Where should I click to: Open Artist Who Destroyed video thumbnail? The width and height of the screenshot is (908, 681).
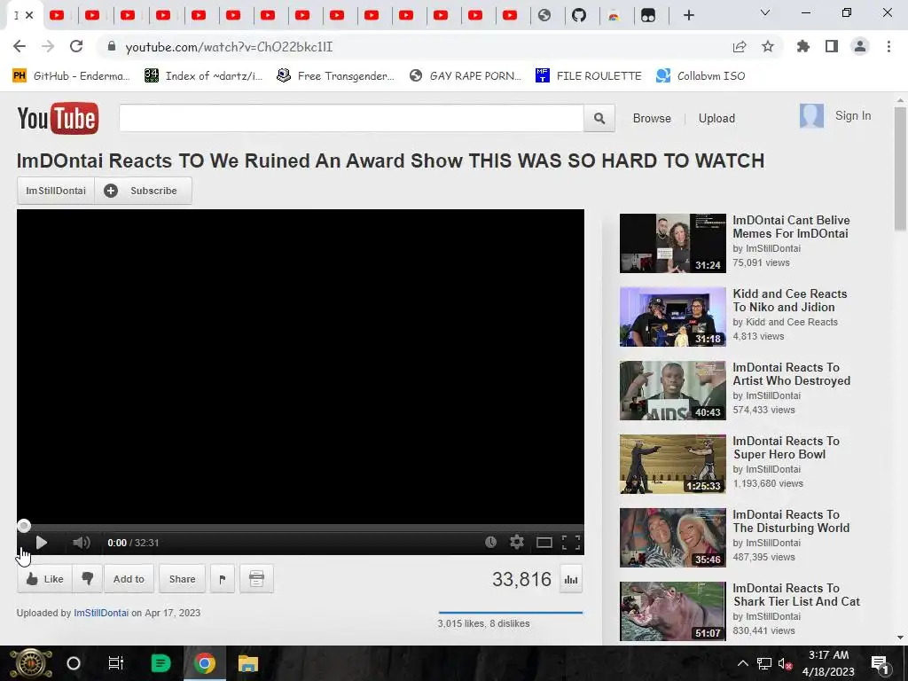coord(672,390)
